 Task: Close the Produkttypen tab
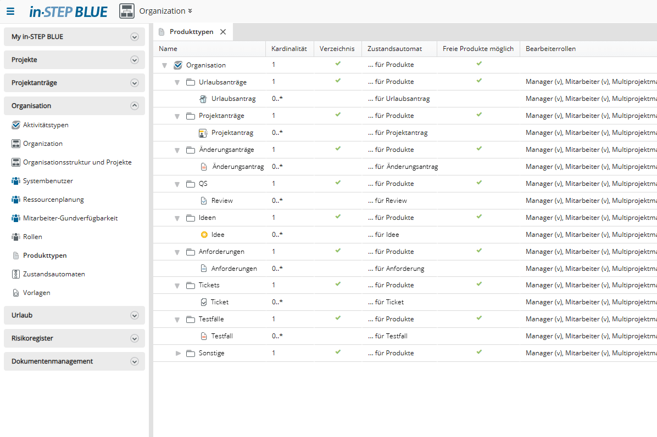223,32
